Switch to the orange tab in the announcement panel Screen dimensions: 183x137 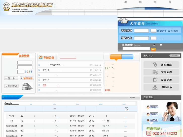116,57
